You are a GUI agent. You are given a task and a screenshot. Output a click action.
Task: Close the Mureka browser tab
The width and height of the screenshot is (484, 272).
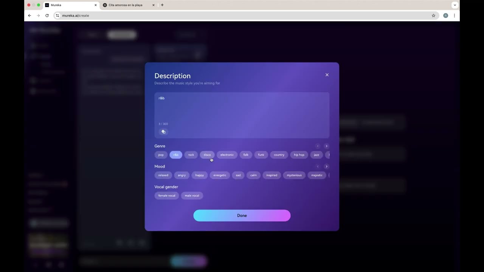click(x=96, y=5)
